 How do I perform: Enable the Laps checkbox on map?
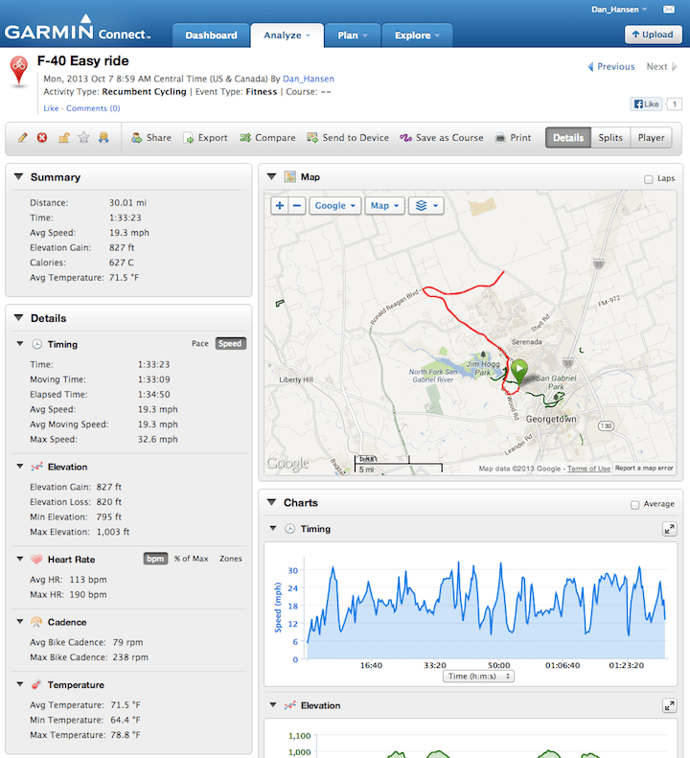coord(649,179)
